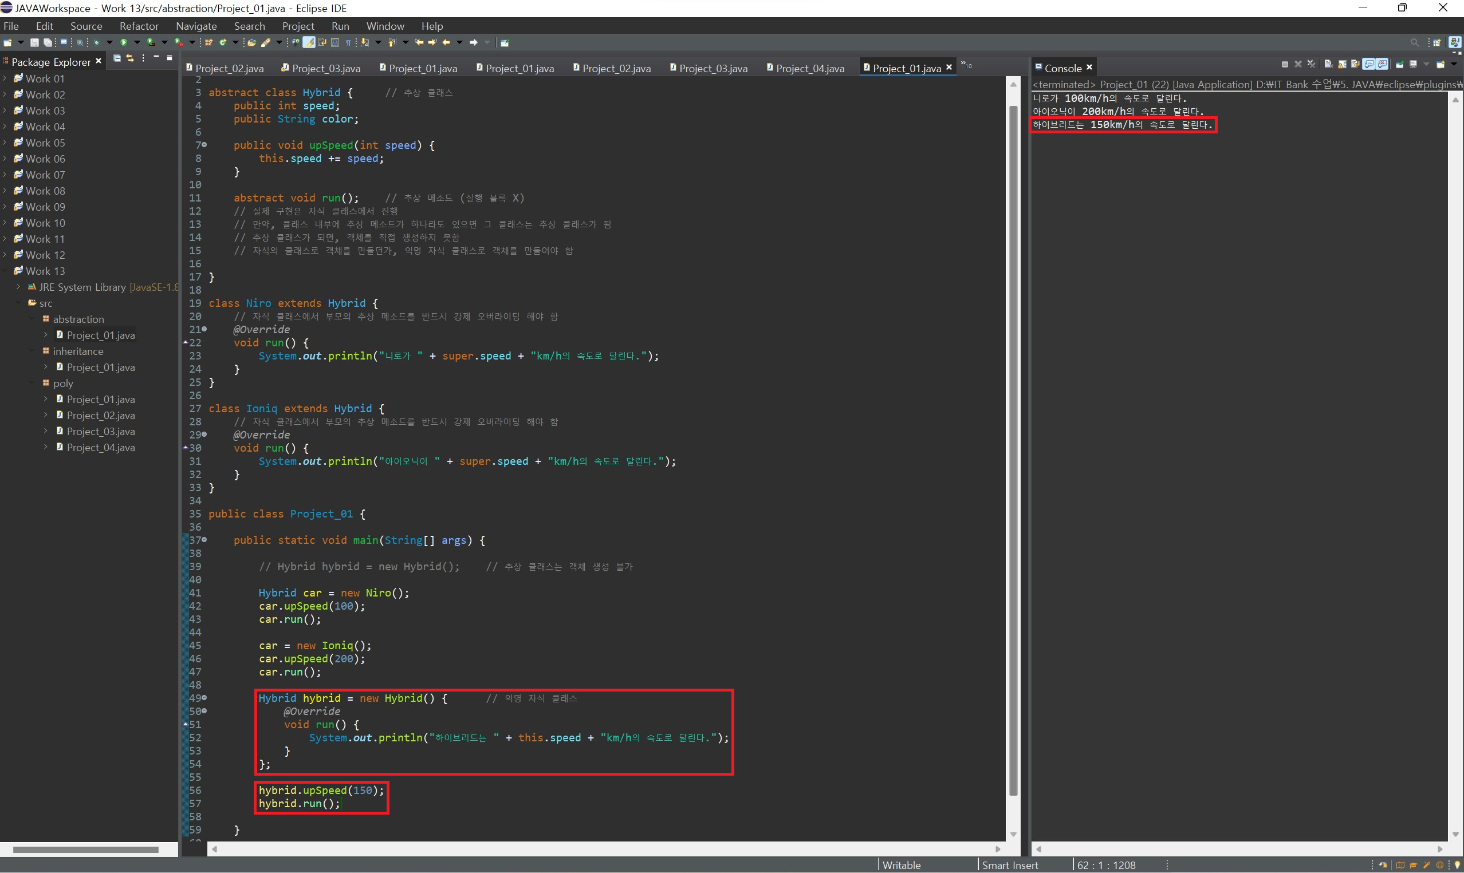Select JRE System Library in Work 13

(82, 287)
